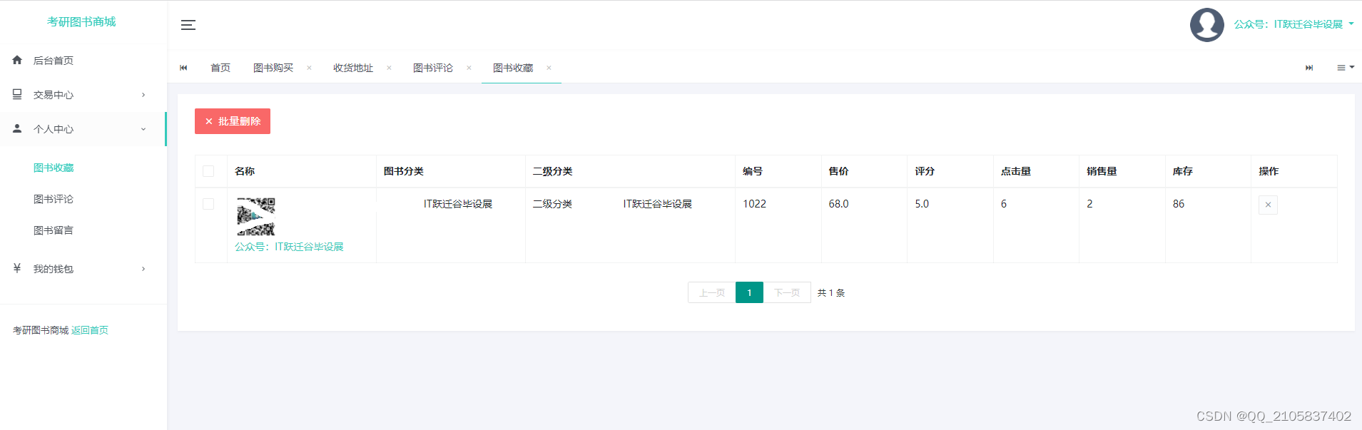The width and height of the screenshot is (1362, 430).
Task: Toggle the sidebar collapse hamburger icon
Action: click(188, 25)
